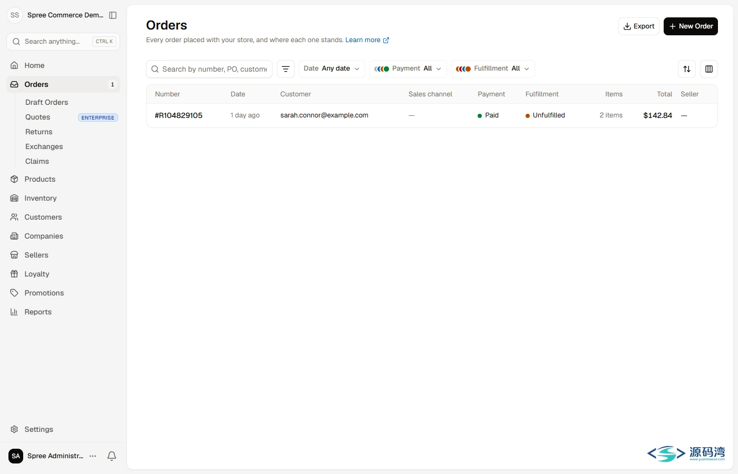The image size is (738, 474).
Task: Click the Loyalty gift icon
Action: click(x=14, y=274)
